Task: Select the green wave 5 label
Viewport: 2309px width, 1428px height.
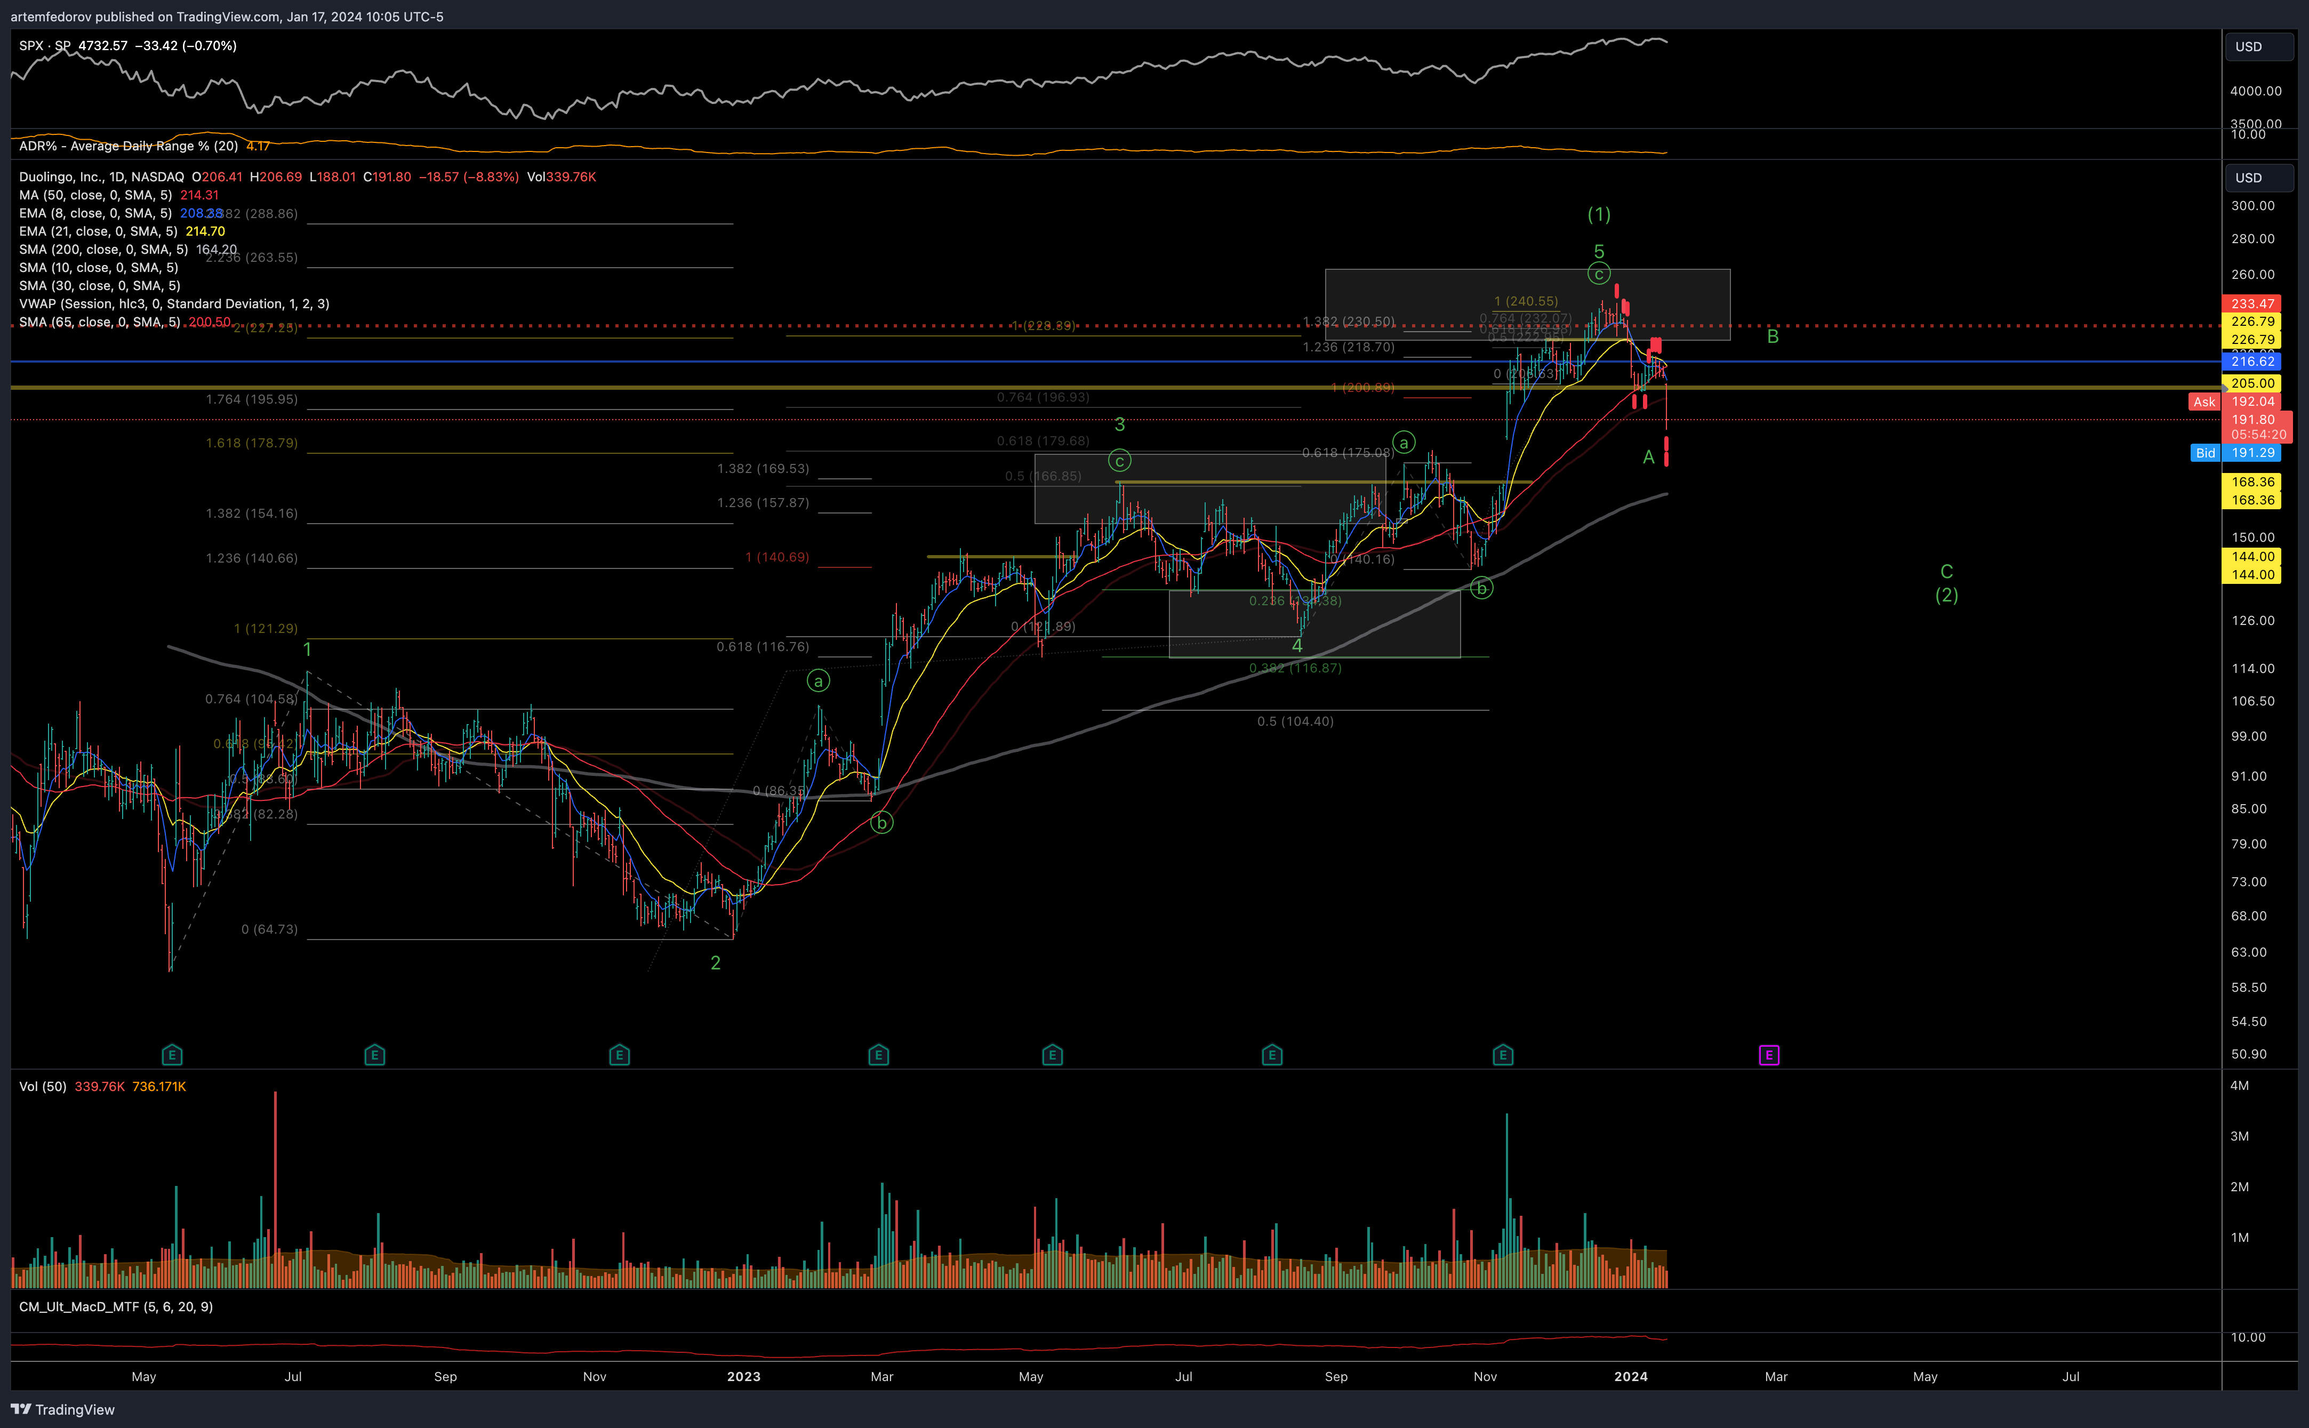Action: tap(1599, 251)
